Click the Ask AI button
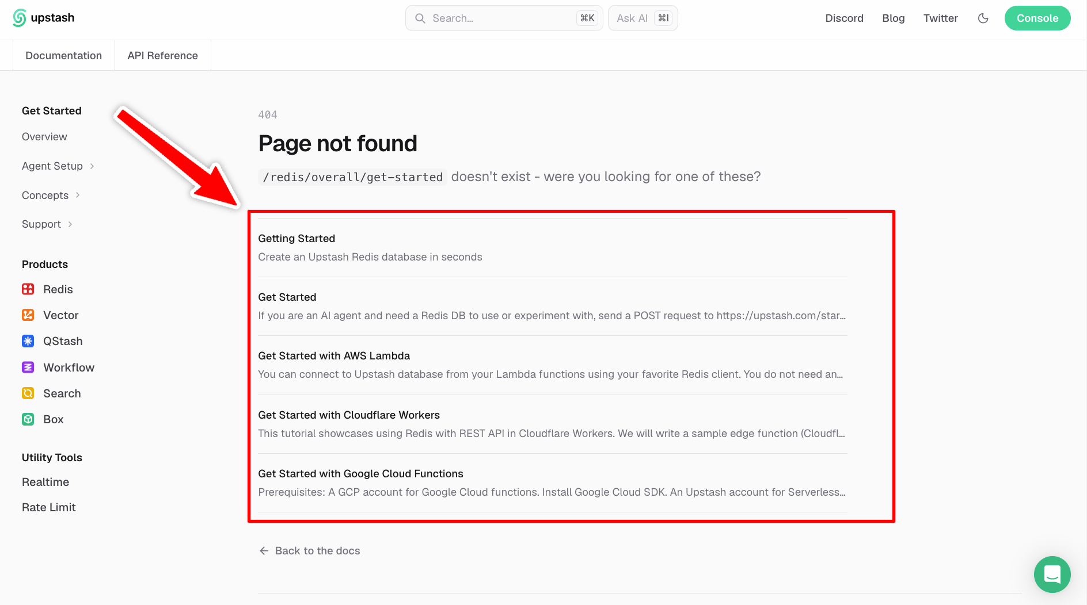The height and width of the screenshot is (605, 1087). (x=643, y=18)
